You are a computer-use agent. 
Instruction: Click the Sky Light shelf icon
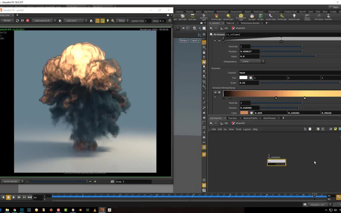point(252,17)
